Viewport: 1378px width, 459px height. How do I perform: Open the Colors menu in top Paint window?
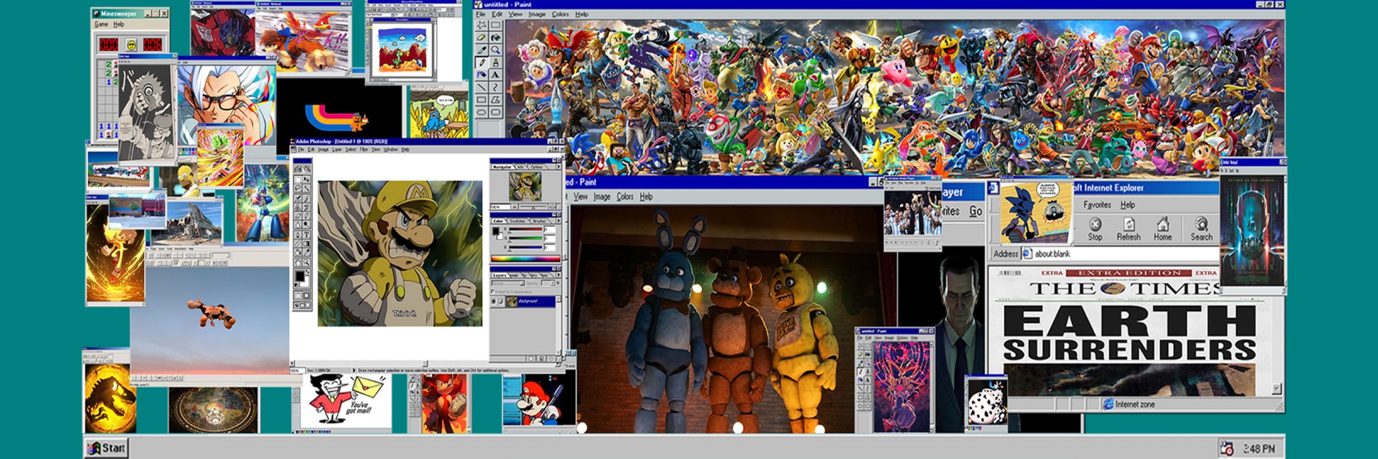[560, 14]
